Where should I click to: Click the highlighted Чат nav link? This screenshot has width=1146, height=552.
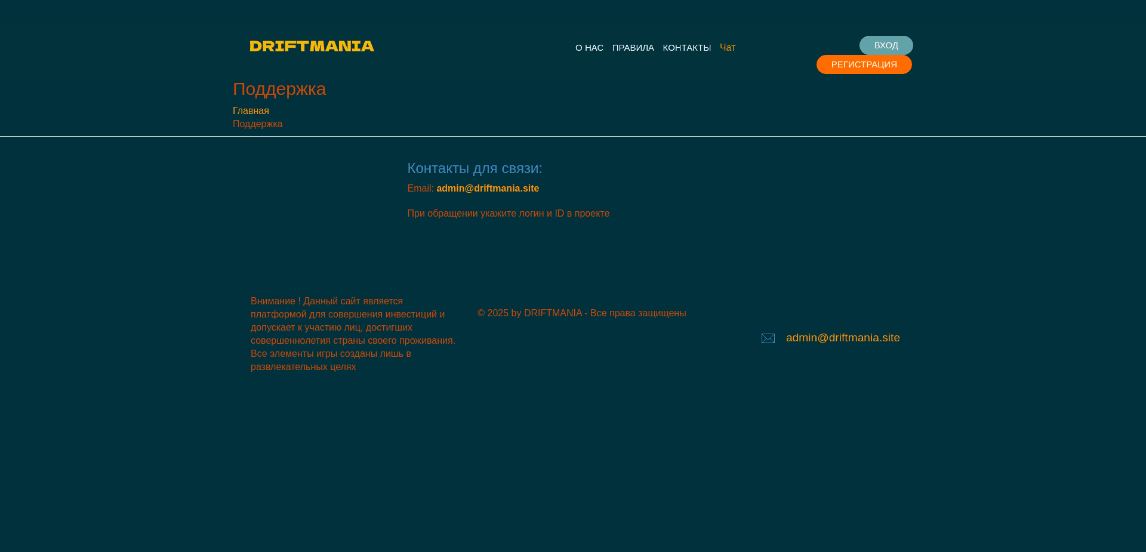click(x=728, y=47)
